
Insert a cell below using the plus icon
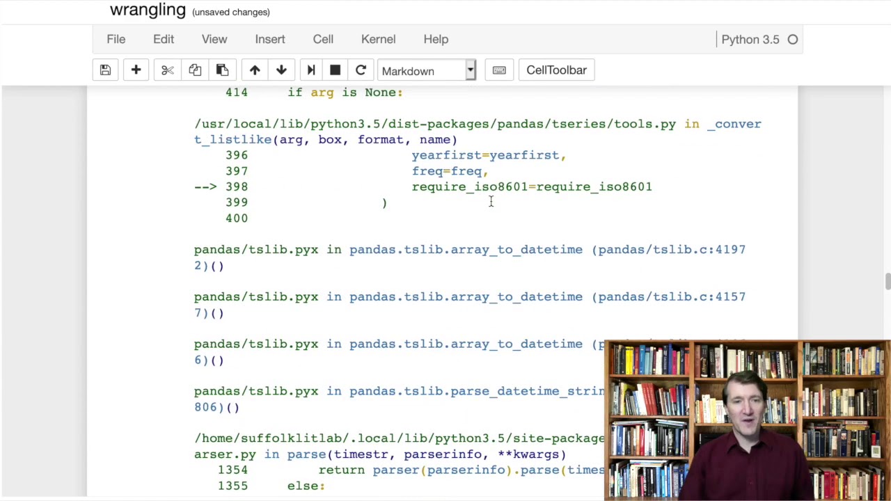[136, 70]
